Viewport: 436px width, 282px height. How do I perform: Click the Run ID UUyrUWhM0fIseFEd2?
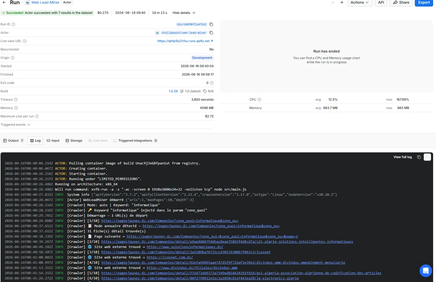point(192,24)
